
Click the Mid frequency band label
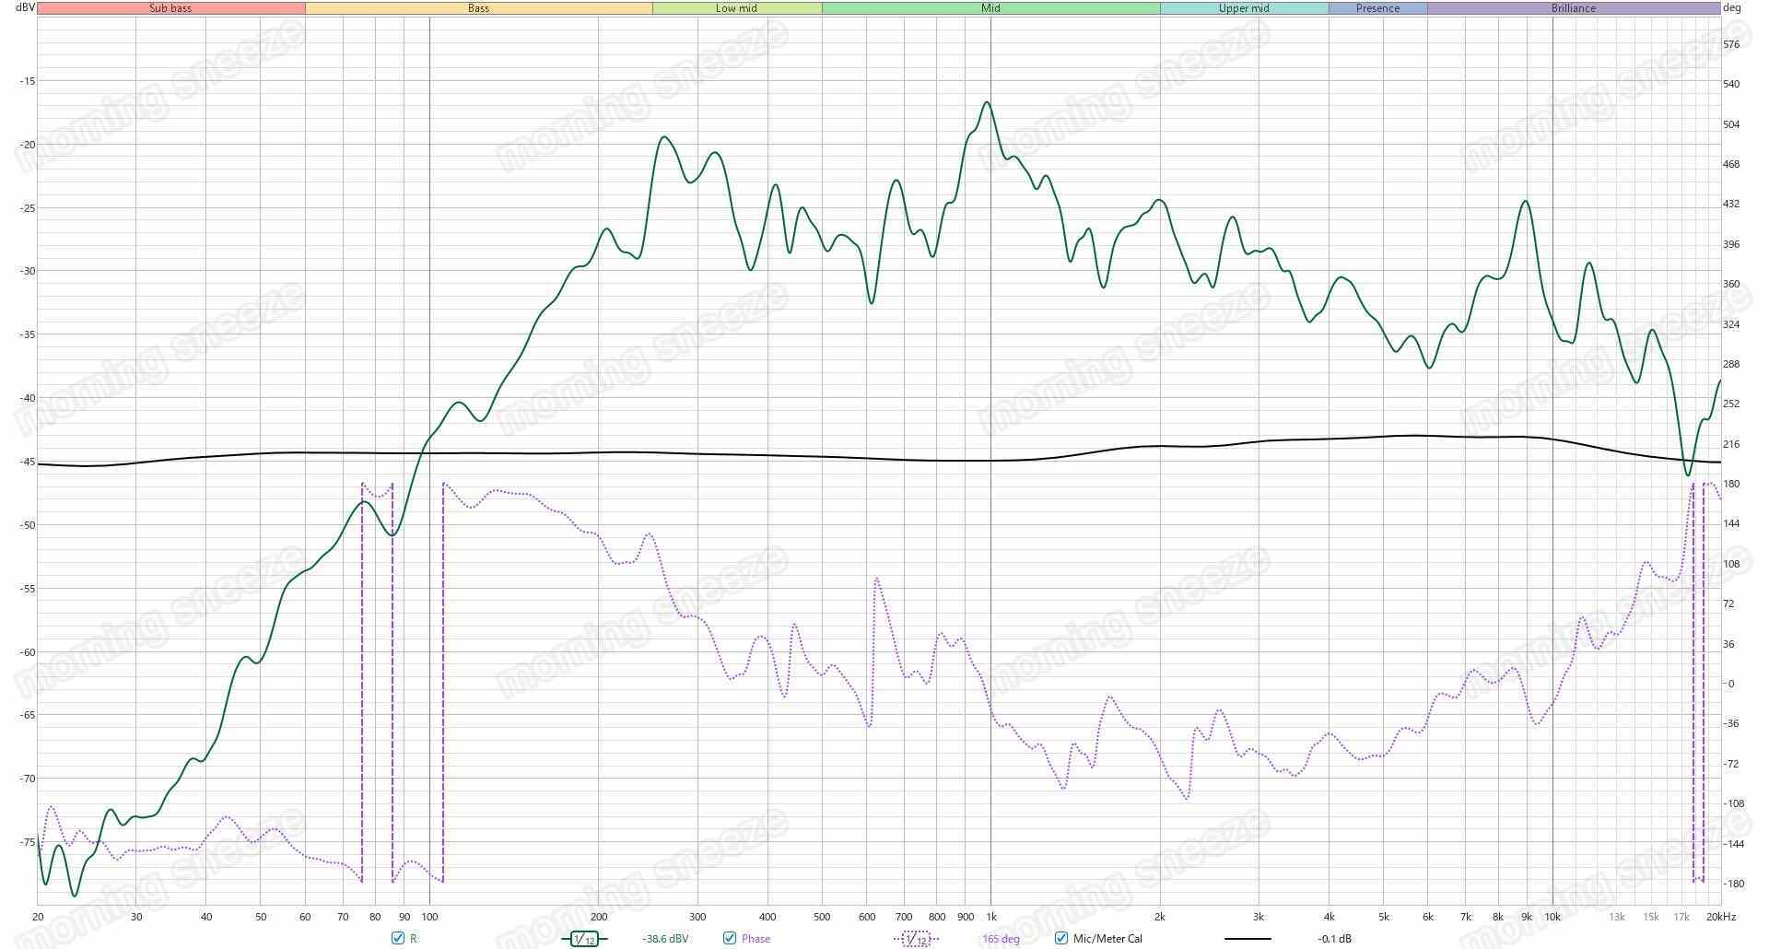click(x=990, y=8)
